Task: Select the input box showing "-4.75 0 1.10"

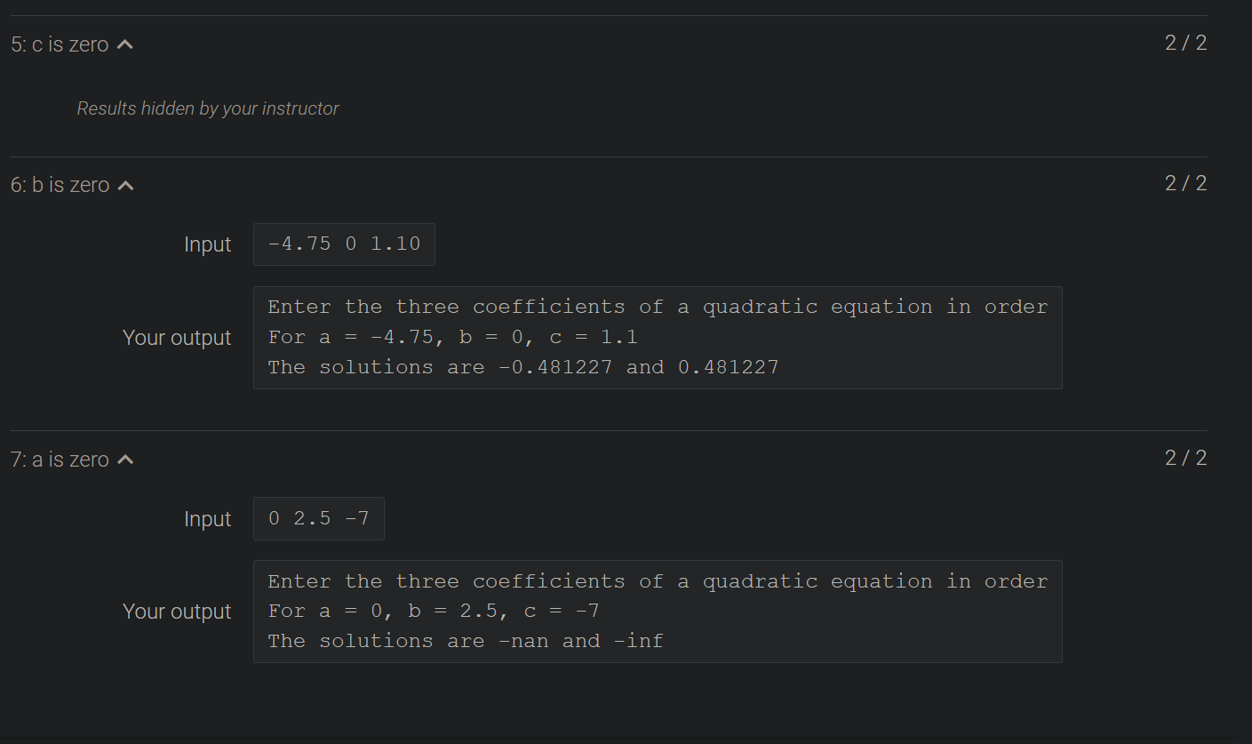Action: click(x=344, y=244)
